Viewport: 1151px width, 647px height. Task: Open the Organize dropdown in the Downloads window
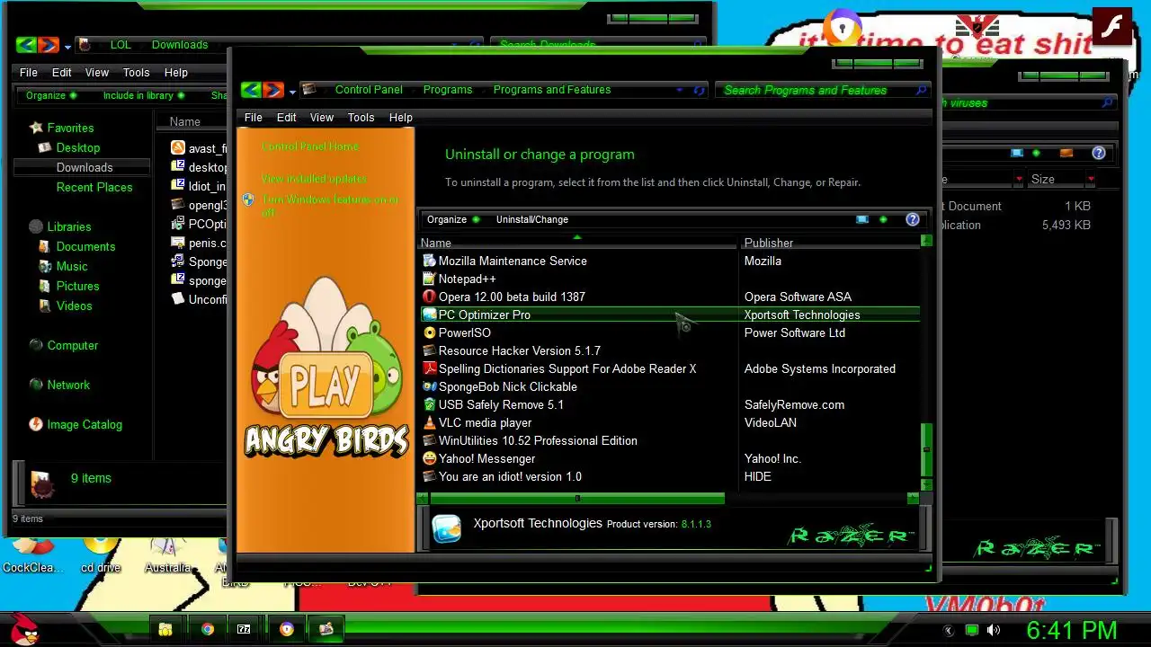pyautogui.click(x=51, y=95)
